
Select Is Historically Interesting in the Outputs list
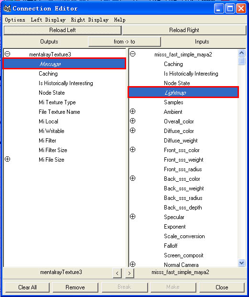(65, 83)
